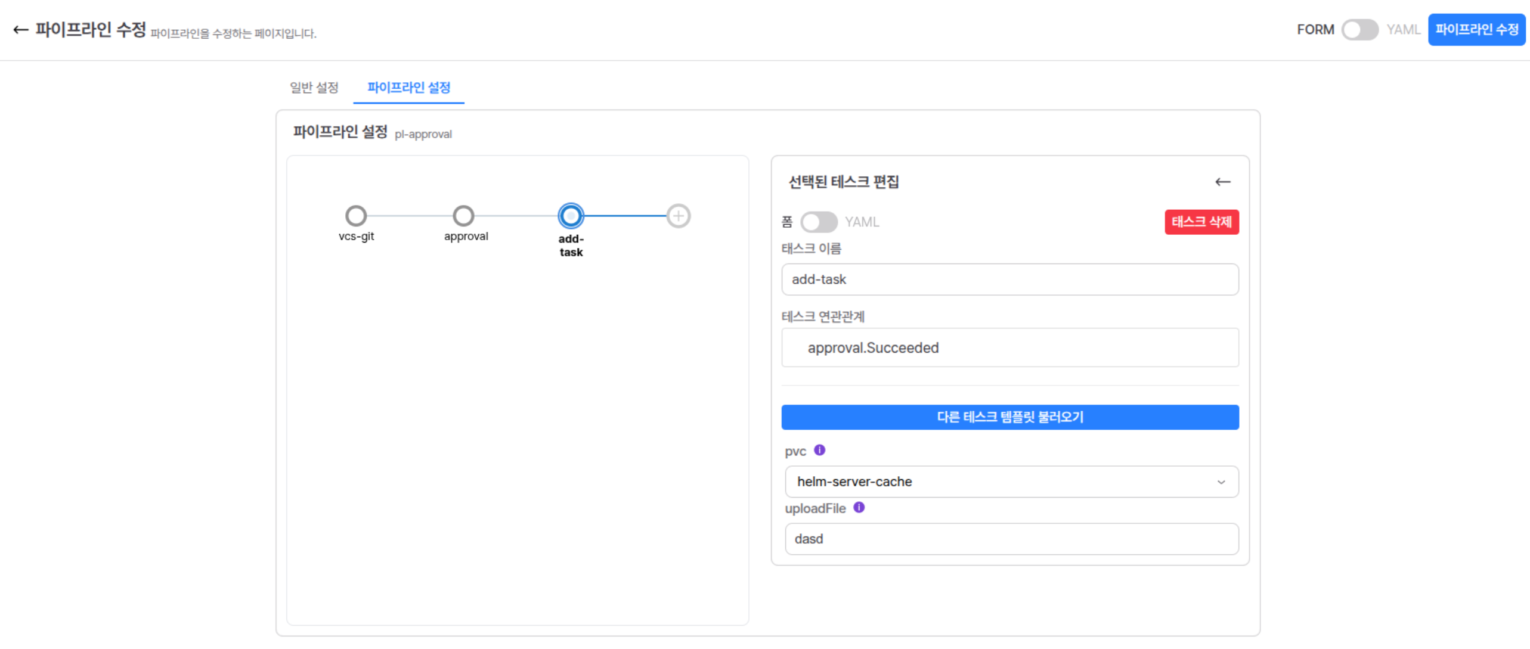
Task: Click the uploadFile input containing dasd
Action: click(1011, 539)
